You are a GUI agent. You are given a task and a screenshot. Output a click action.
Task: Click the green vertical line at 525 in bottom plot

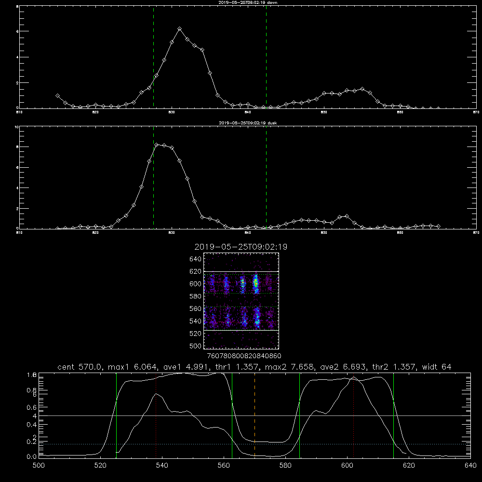[116, 415]
